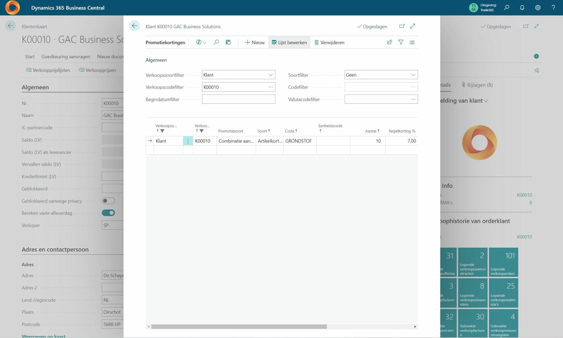The image size is (563, 338).
Task: Toggle Geblokkeerd vanwege privacy switch
Action: (108, 201)
